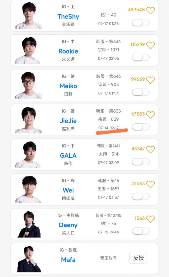Flip the toggle for Wei
Screen dimensions: 169x277
click(141, 196)
